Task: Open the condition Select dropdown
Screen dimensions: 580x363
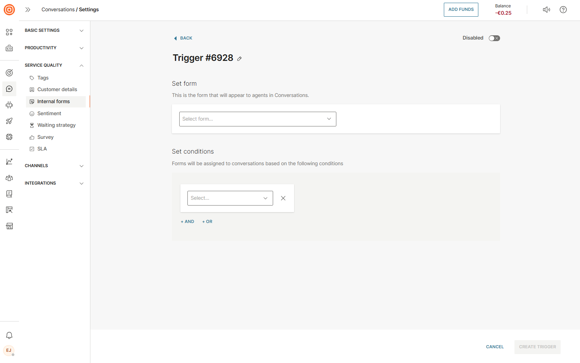Action: 230,198
